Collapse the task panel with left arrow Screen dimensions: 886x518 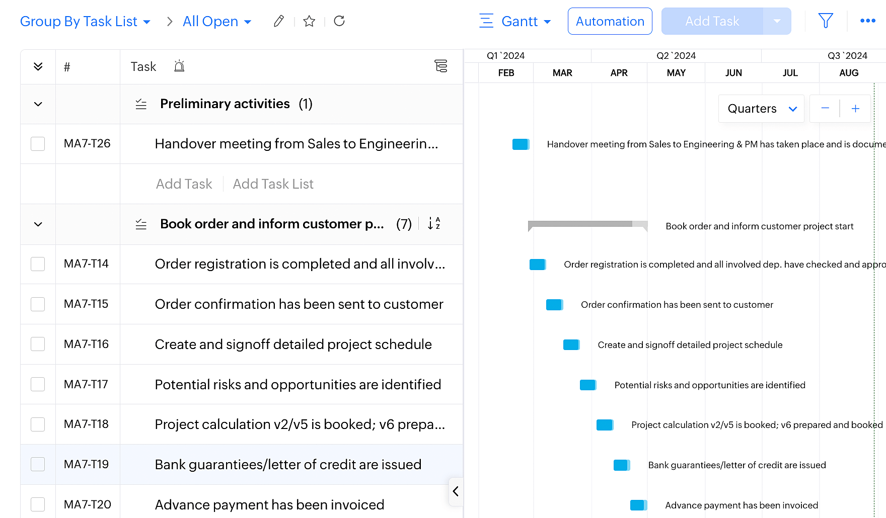click(456, 491)
